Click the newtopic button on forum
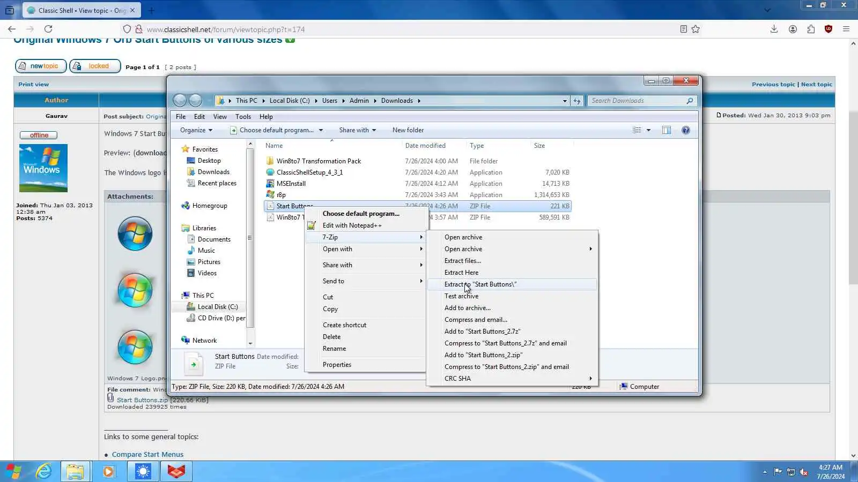The image size is (858, 482). 41,66
